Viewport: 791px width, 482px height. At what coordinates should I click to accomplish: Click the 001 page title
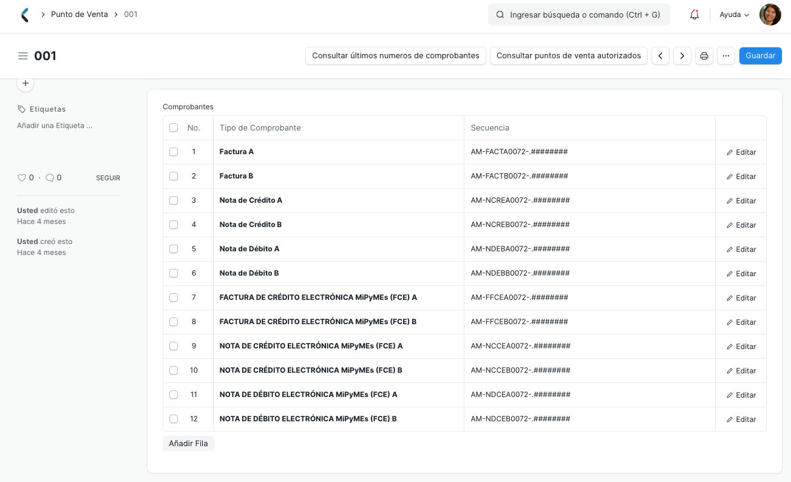coord(45,56)
